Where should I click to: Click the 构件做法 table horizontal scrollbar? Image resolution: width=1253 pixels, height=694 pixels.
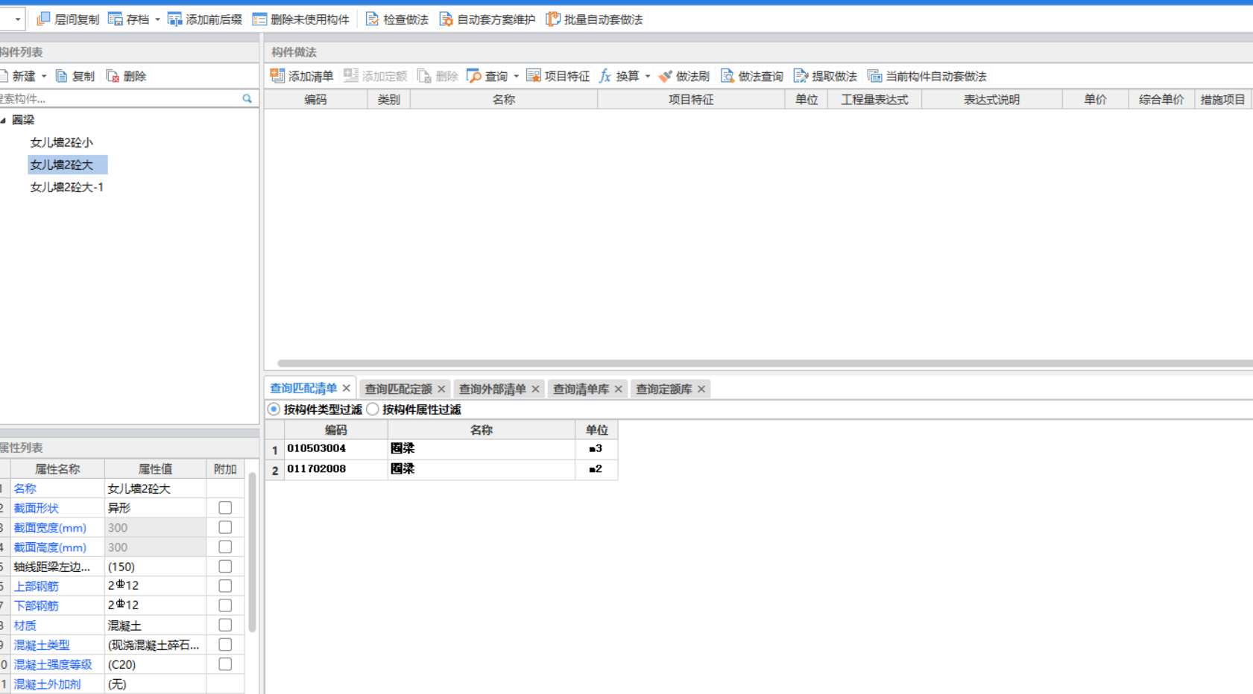(765, 363)
